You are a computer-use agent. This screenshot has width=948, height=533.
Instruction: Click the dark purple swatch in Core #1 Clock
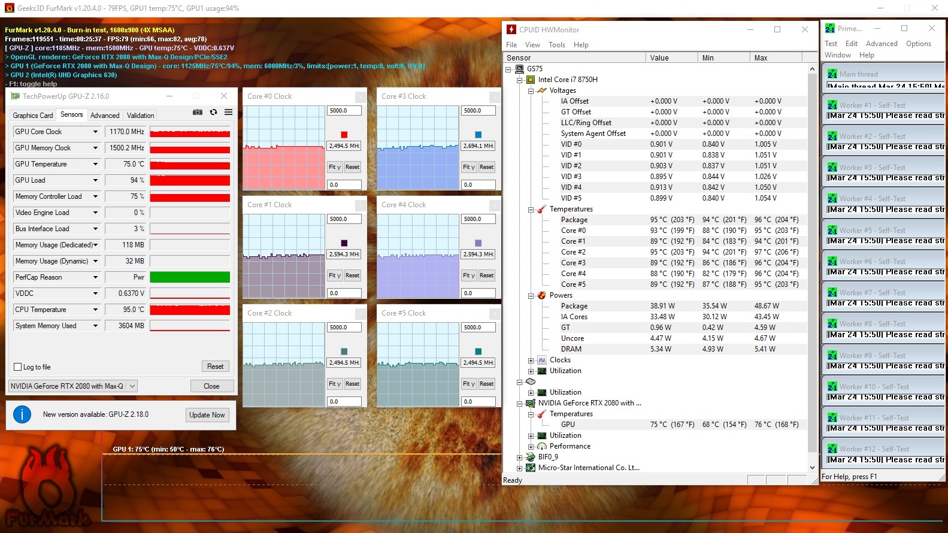click(344, 243)
